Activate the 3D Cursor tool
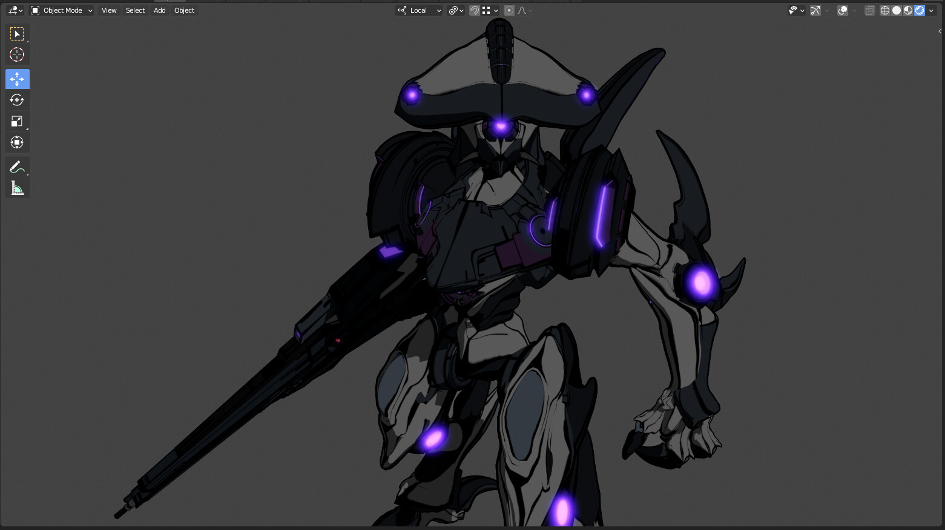Viewport: 945px width, 530px height. [17, 54]
